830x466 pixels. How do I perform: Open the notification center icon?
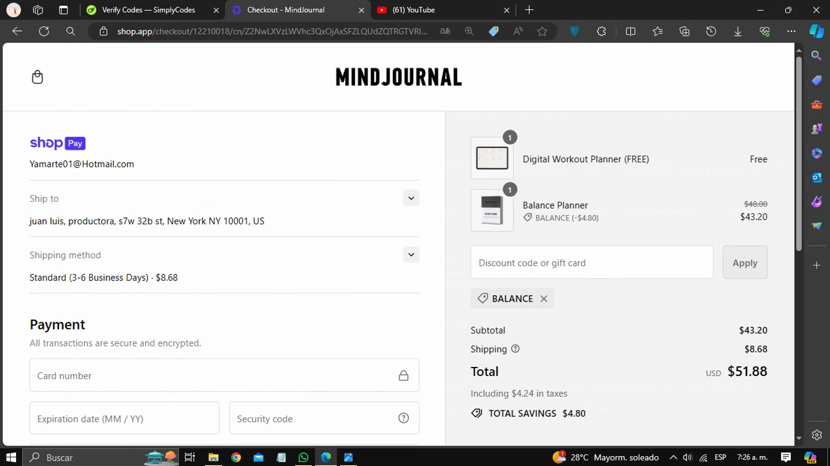(786, 457)
